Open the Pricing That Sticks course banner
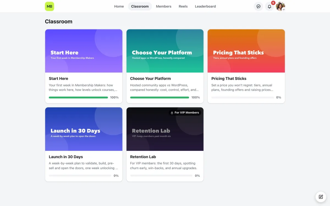This screenshot has width=330, height=206. [246, 51]
